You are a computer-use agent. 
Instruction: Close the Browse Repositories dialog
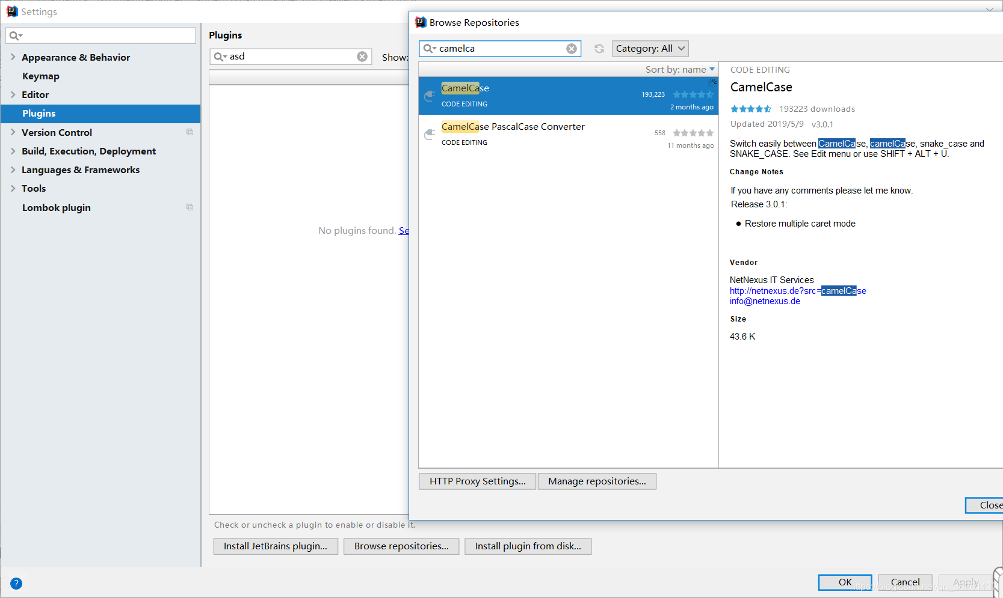click(x=986, y=505)
